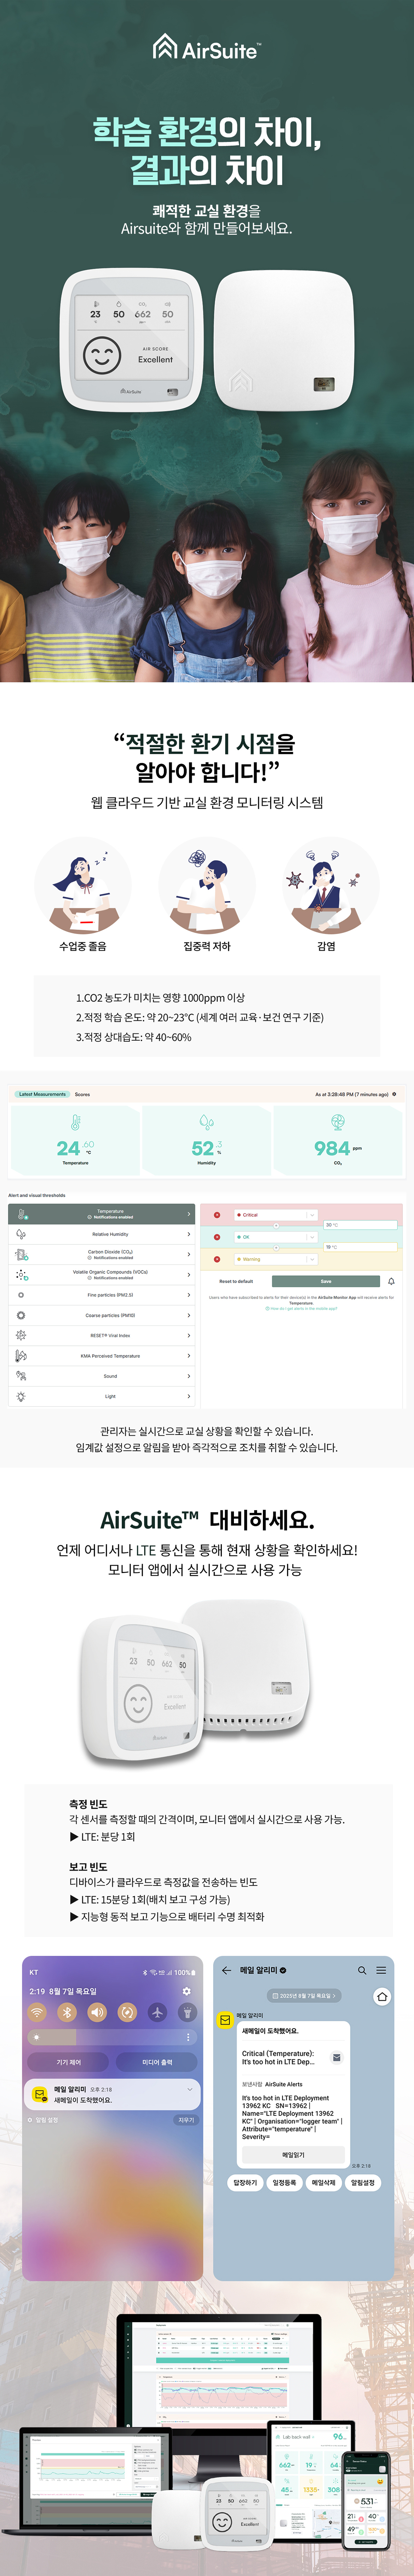Viewport: 414px width, 2576px height.
Task: Open the OK level dropdown
Action: [276, 1237]
